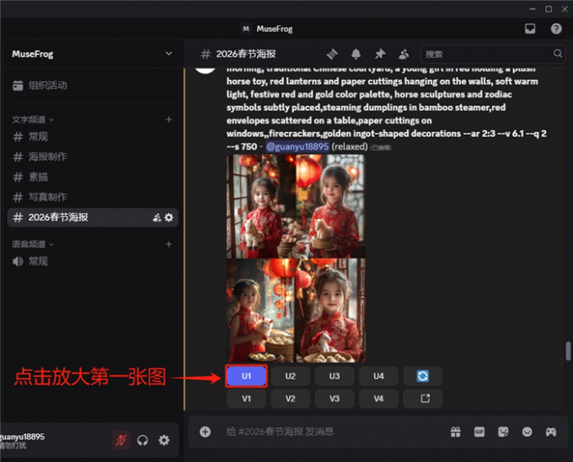Click the 2026春节海报 channel header title
573x462 pixels.
pyautogui.click(x=246, y=54)
